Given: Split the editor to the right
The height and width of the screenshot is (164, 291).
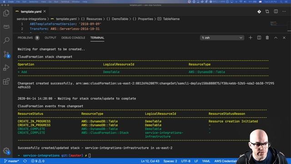Looking at the screenshot, I should [x=276, y=11].
